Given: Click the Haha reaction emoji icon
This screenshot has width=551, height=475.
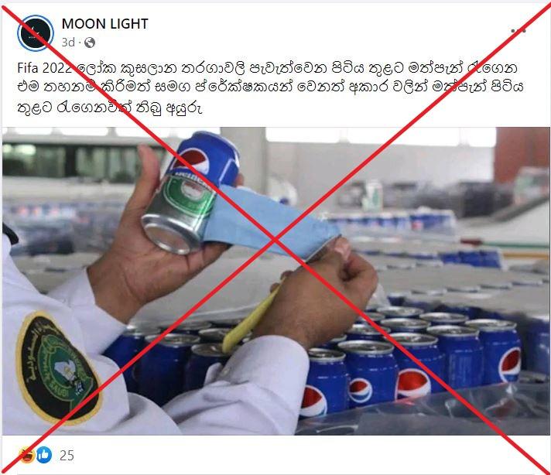Looking at the screenshot, I should (x=27, y=455).
